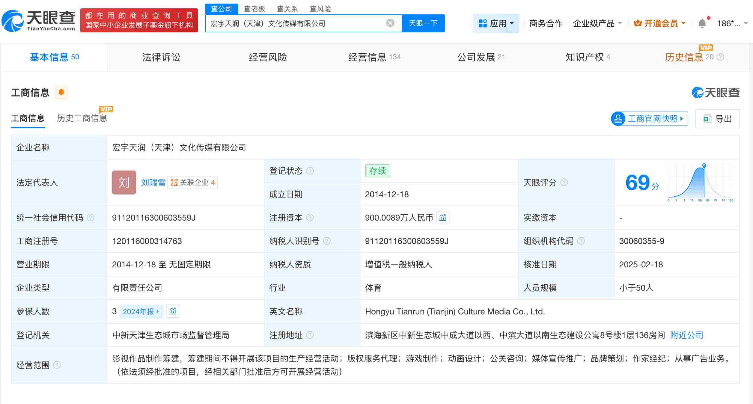Switch to the 法律诉讼 tab
Image resolution: width=753 pixels, height=404 pixels.
161,57
